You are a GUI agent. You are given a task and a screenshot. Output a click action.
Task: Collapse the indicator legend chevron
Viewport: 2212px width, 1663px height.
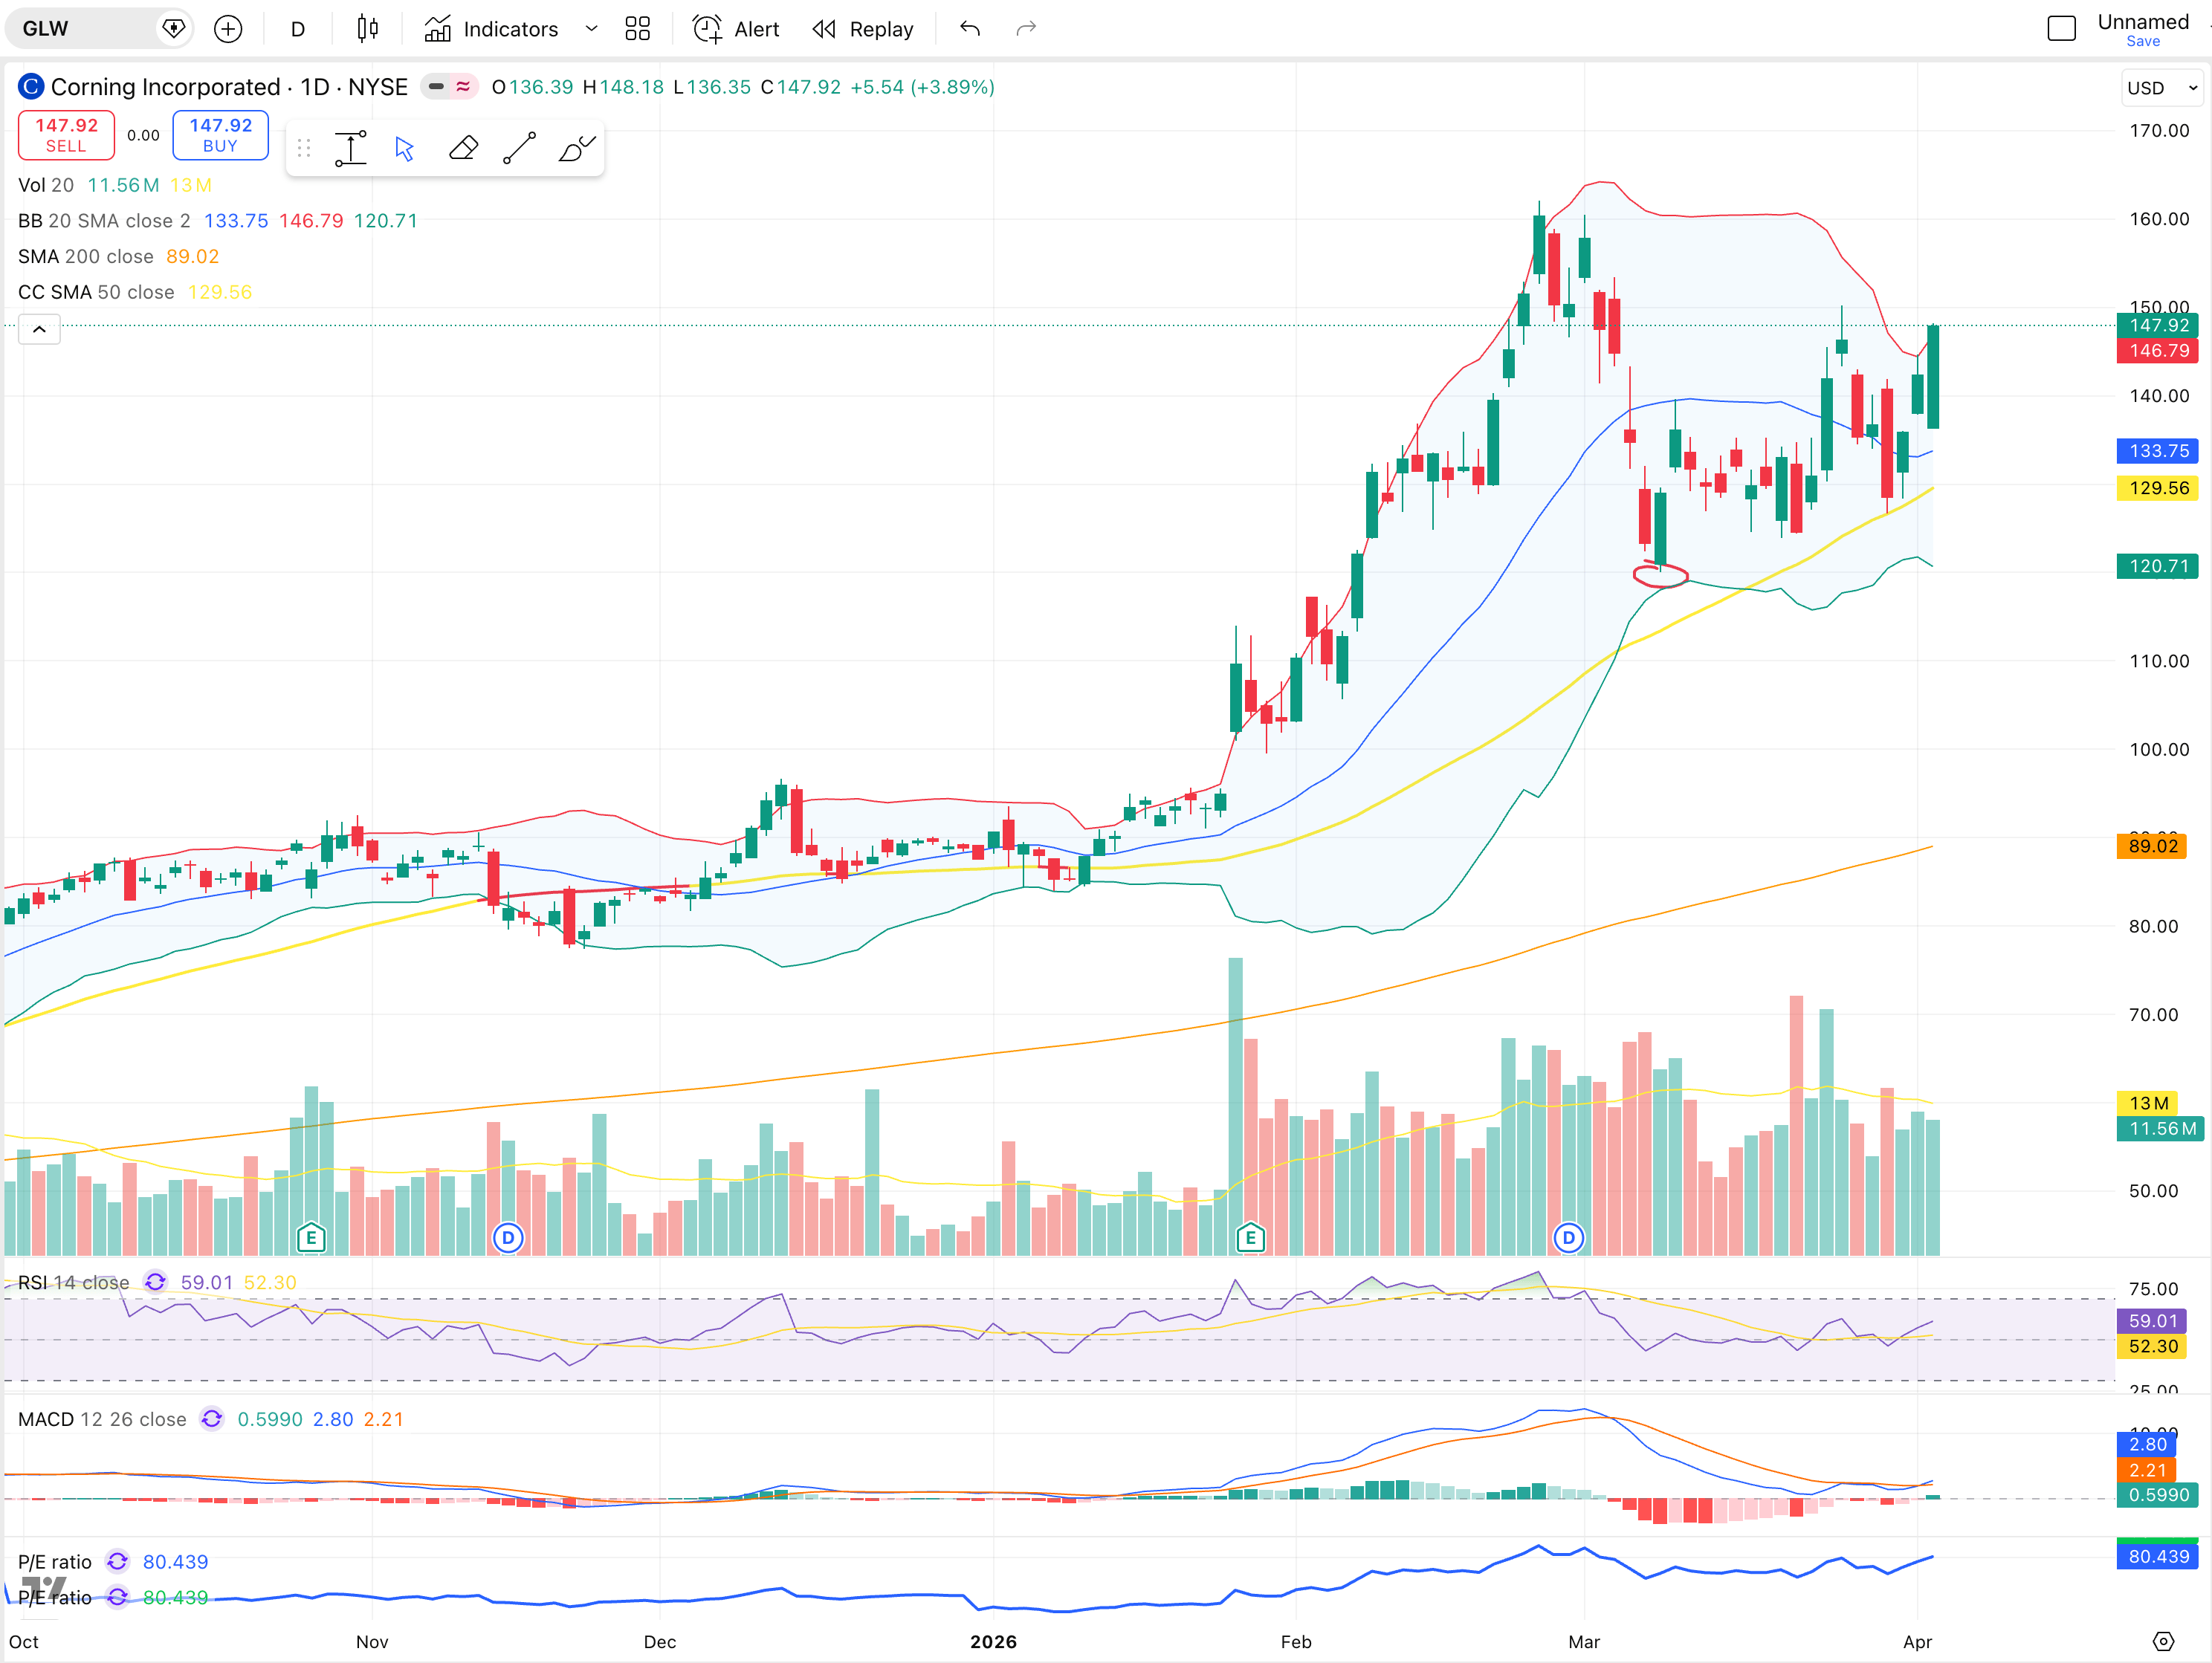point(39,329)
